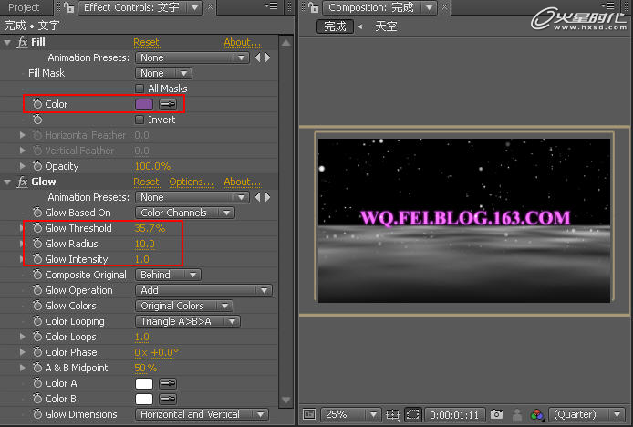633x427 pixels.
Task: Pick Fill Color with the eyedropper
Action: pos(168,104)
